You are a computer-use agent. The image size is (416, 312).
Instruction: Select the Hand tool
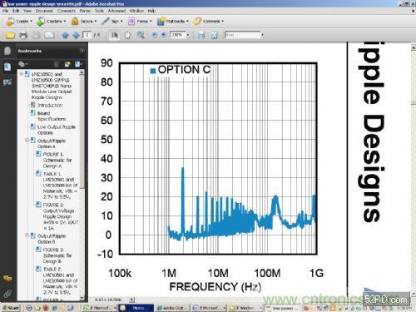pyautogui.click(x=127, y=35)
